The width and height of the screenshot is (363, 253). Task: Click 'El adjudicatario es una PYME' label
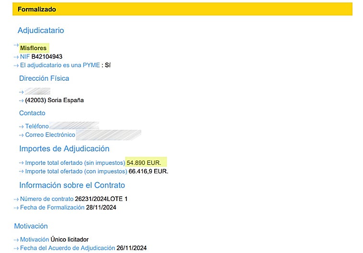tap(60, 65)
